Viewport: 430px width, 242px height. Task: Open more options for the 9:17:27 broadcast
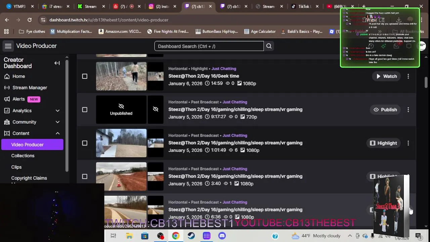(408, 110)
